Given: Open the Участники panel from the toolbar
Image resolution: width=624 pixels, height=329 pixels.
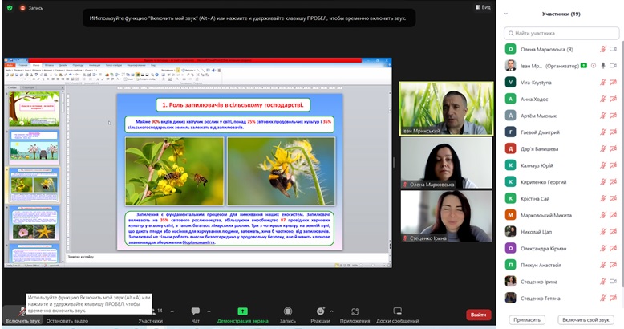Looking at the screenshot, I should pyautogui.click(x=151, y=315).
